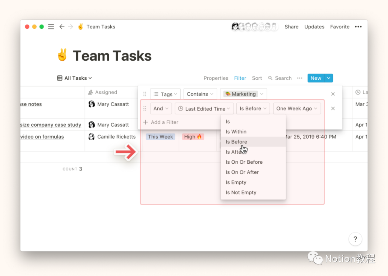The width and height of the screenshot is (388, 276).
Task: Open the sidebar hamburger menu icon
Action: point(51,27)
